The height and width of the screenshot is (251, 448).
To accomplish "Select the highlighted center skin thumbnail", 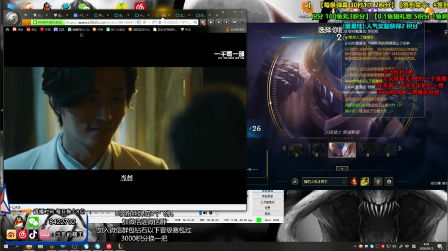I will click(342, 150).
